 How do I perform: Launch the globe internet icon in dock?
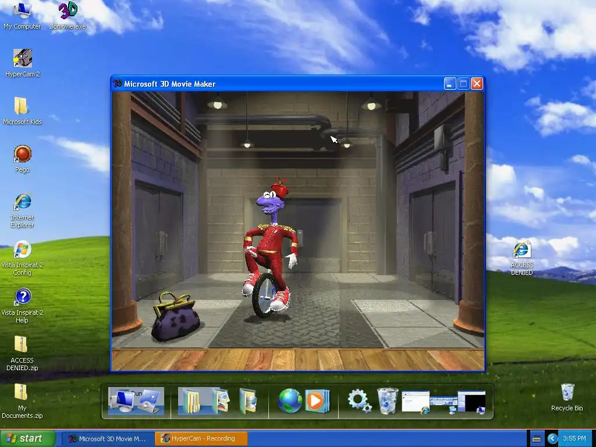(x=290, y=401)
